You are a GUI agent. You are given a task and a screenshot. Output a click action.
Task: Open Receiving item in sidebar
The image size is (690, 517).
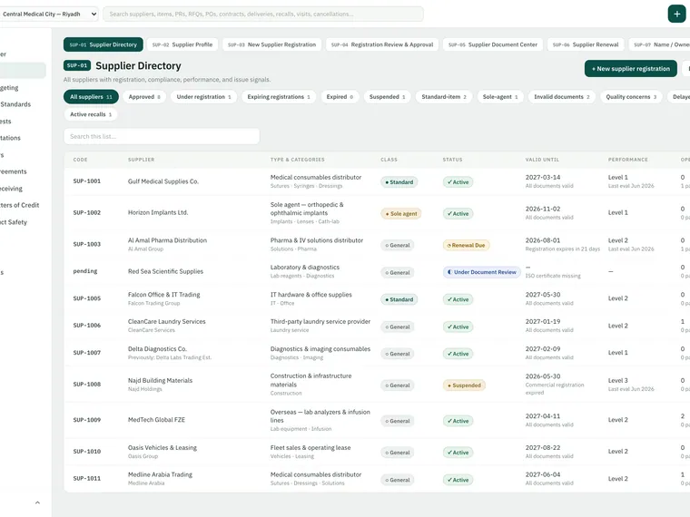pos(12,189)
